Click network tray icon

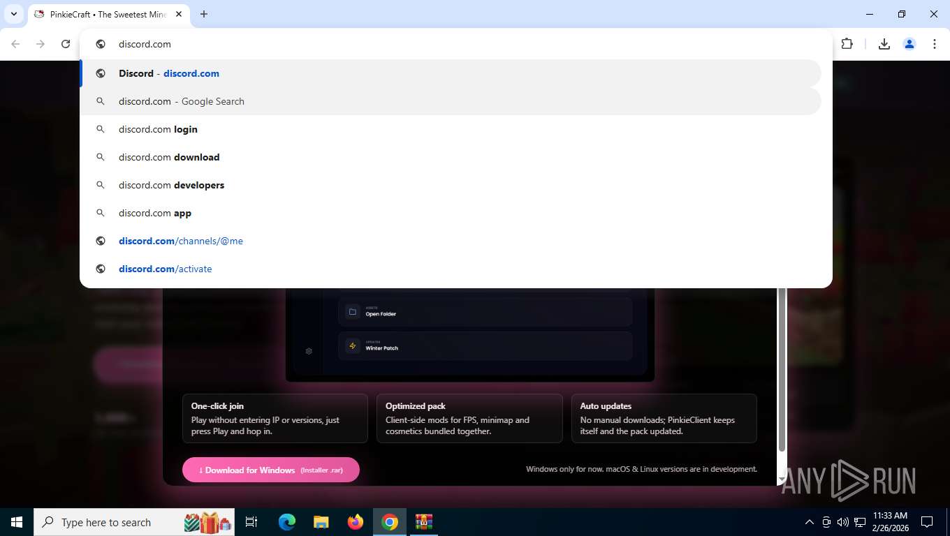point(860,522)
